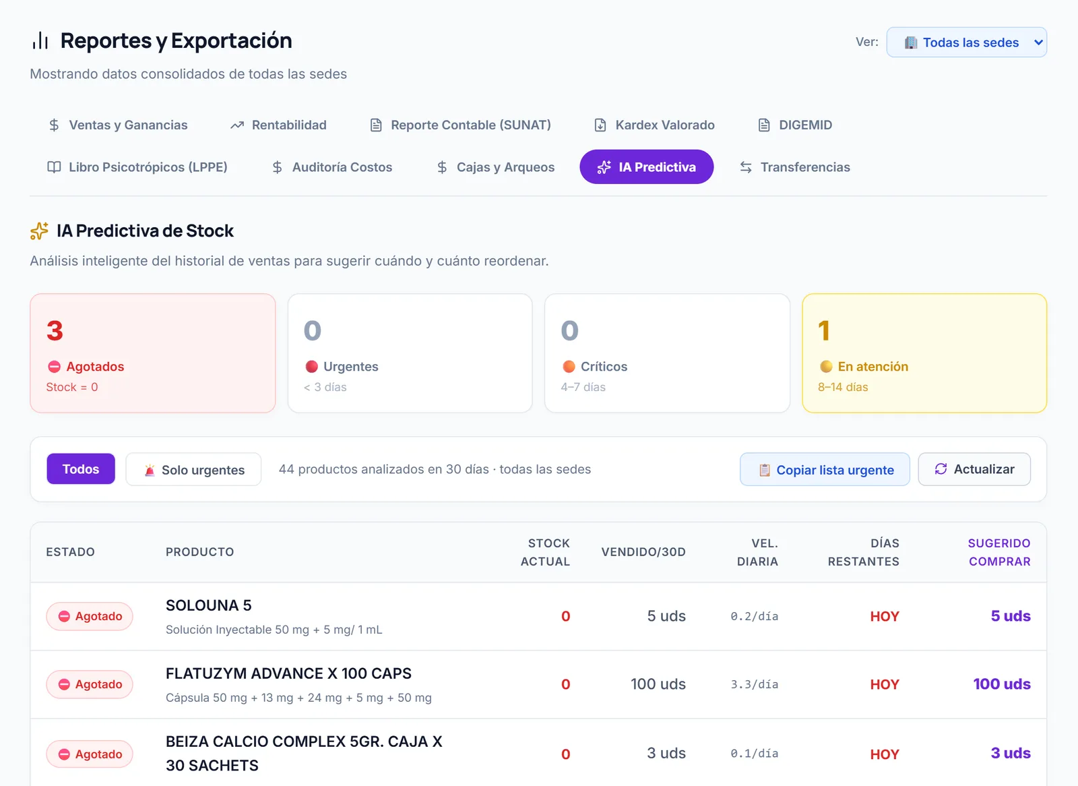This screenshot has width=1078, height=786.
Task: Filter by Solo urgentes
Action: [193, 469]
